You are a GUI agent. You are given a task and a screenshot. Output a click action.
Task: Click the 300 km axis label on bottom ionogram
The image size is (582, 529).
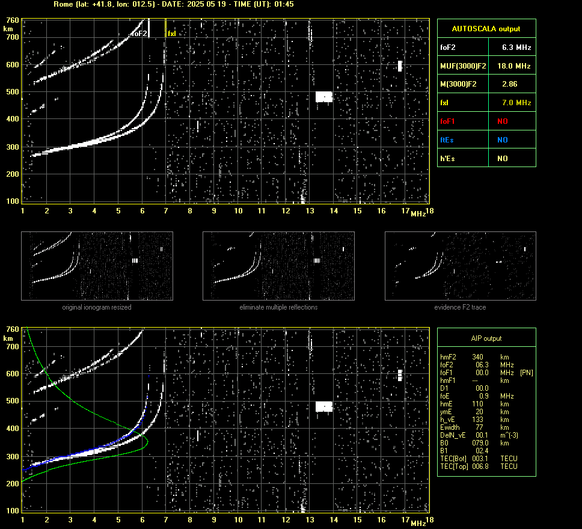pos(12,457)
